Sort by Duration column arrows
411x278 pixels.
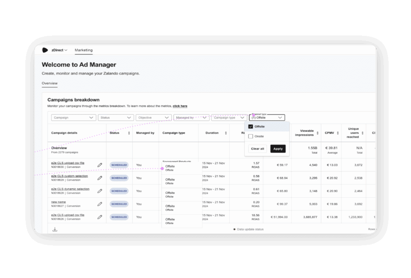[x=226, y=133]
